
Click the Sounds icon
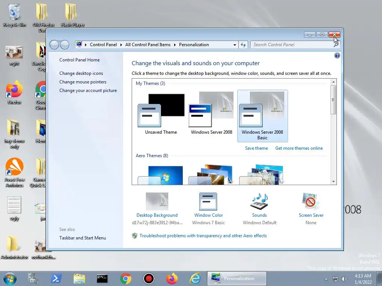pyautogui.click(x=259, y=201)
